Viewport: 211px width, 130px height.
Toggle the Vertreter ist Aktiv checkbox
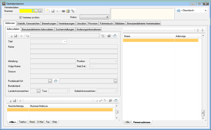pyautogui.click(x=20, y=17)
